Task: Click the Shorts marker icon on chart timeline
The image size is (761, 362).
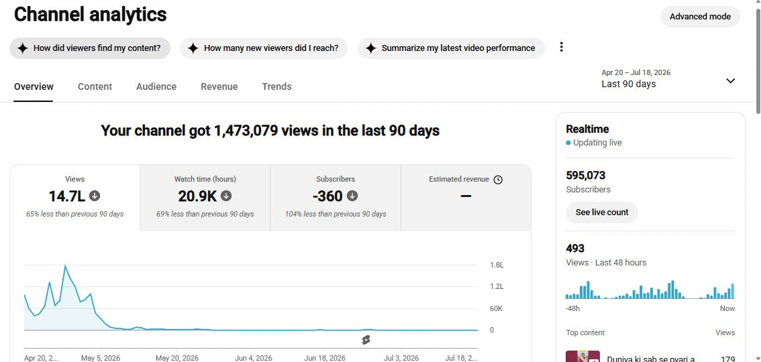Action: (366, 340)
